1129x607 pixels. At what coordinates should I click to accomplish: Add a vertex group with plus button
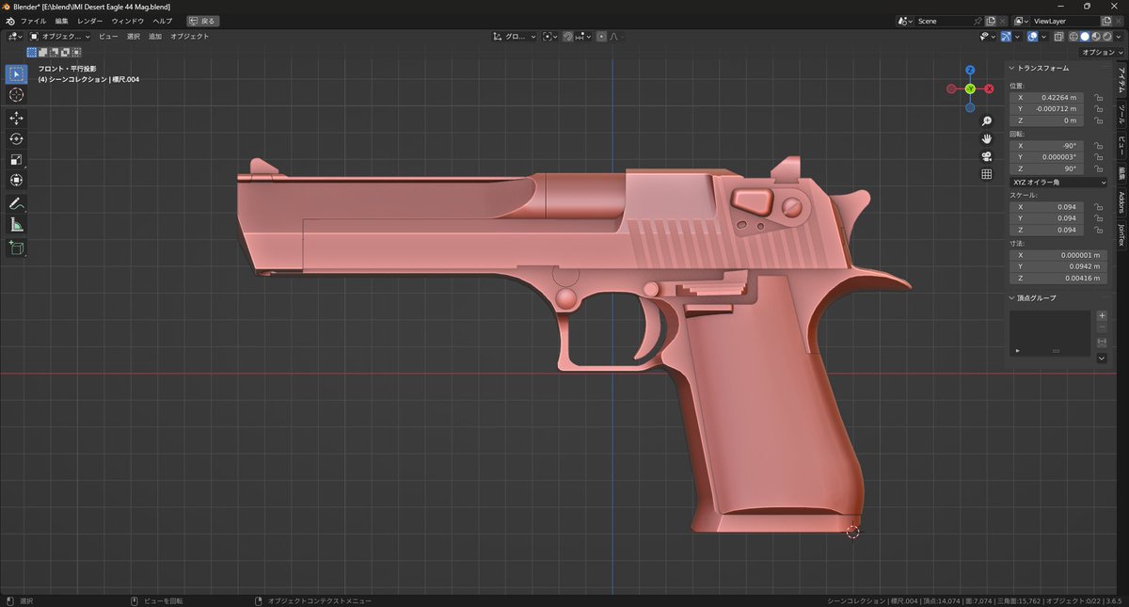click(1102, 315)
